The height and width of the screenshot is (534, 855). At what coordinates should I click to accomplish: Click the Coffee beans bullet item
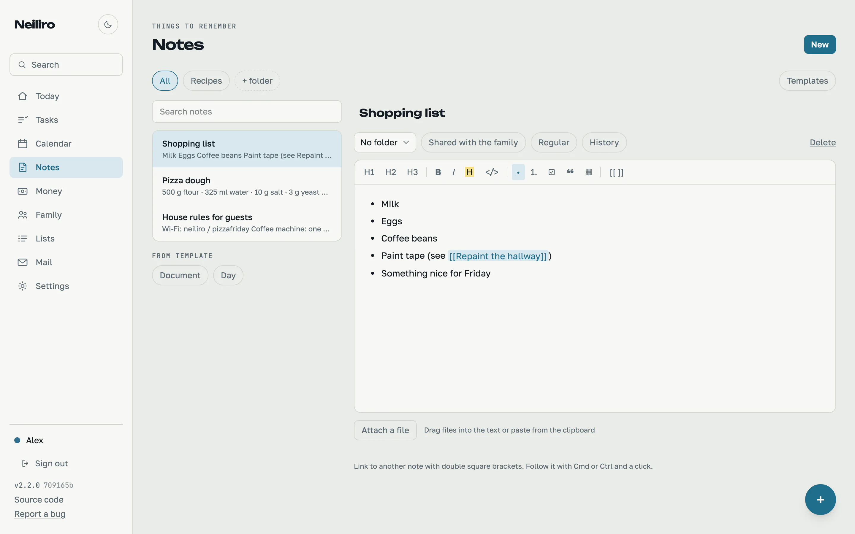click(x=409, y=239)
